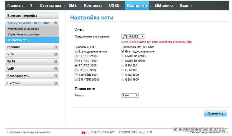This screenshot has width=232, height=136.
Task: Enable B8 (FDD 900) band
Action: pyautogui.click(x=76, y=70)
